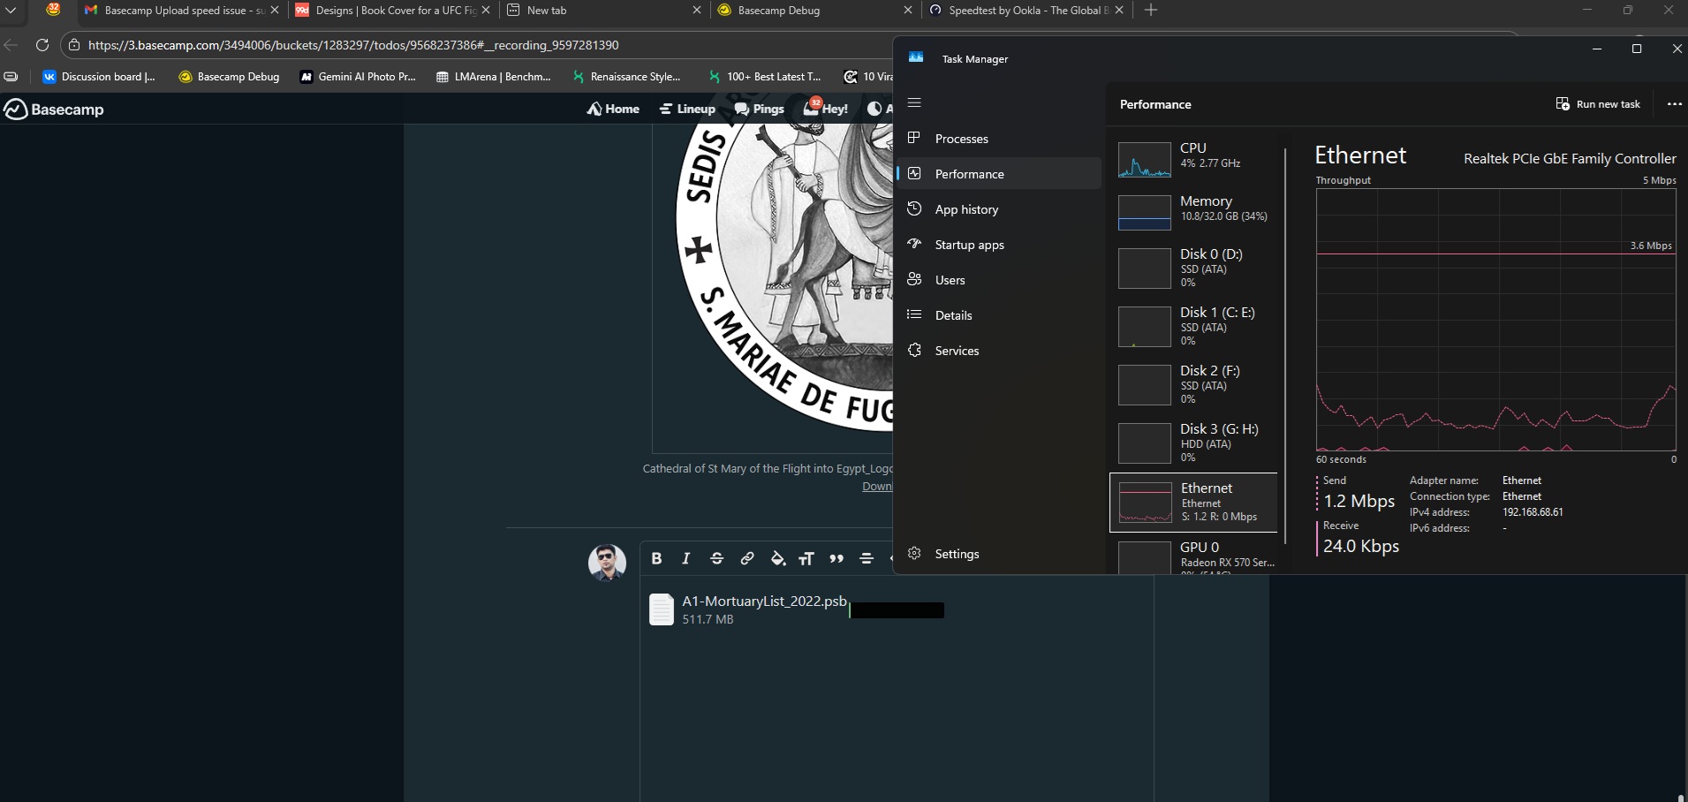Toggle bold formatting in the comment editor
This screenshot has width=1688, height=802.
[656, 558]
